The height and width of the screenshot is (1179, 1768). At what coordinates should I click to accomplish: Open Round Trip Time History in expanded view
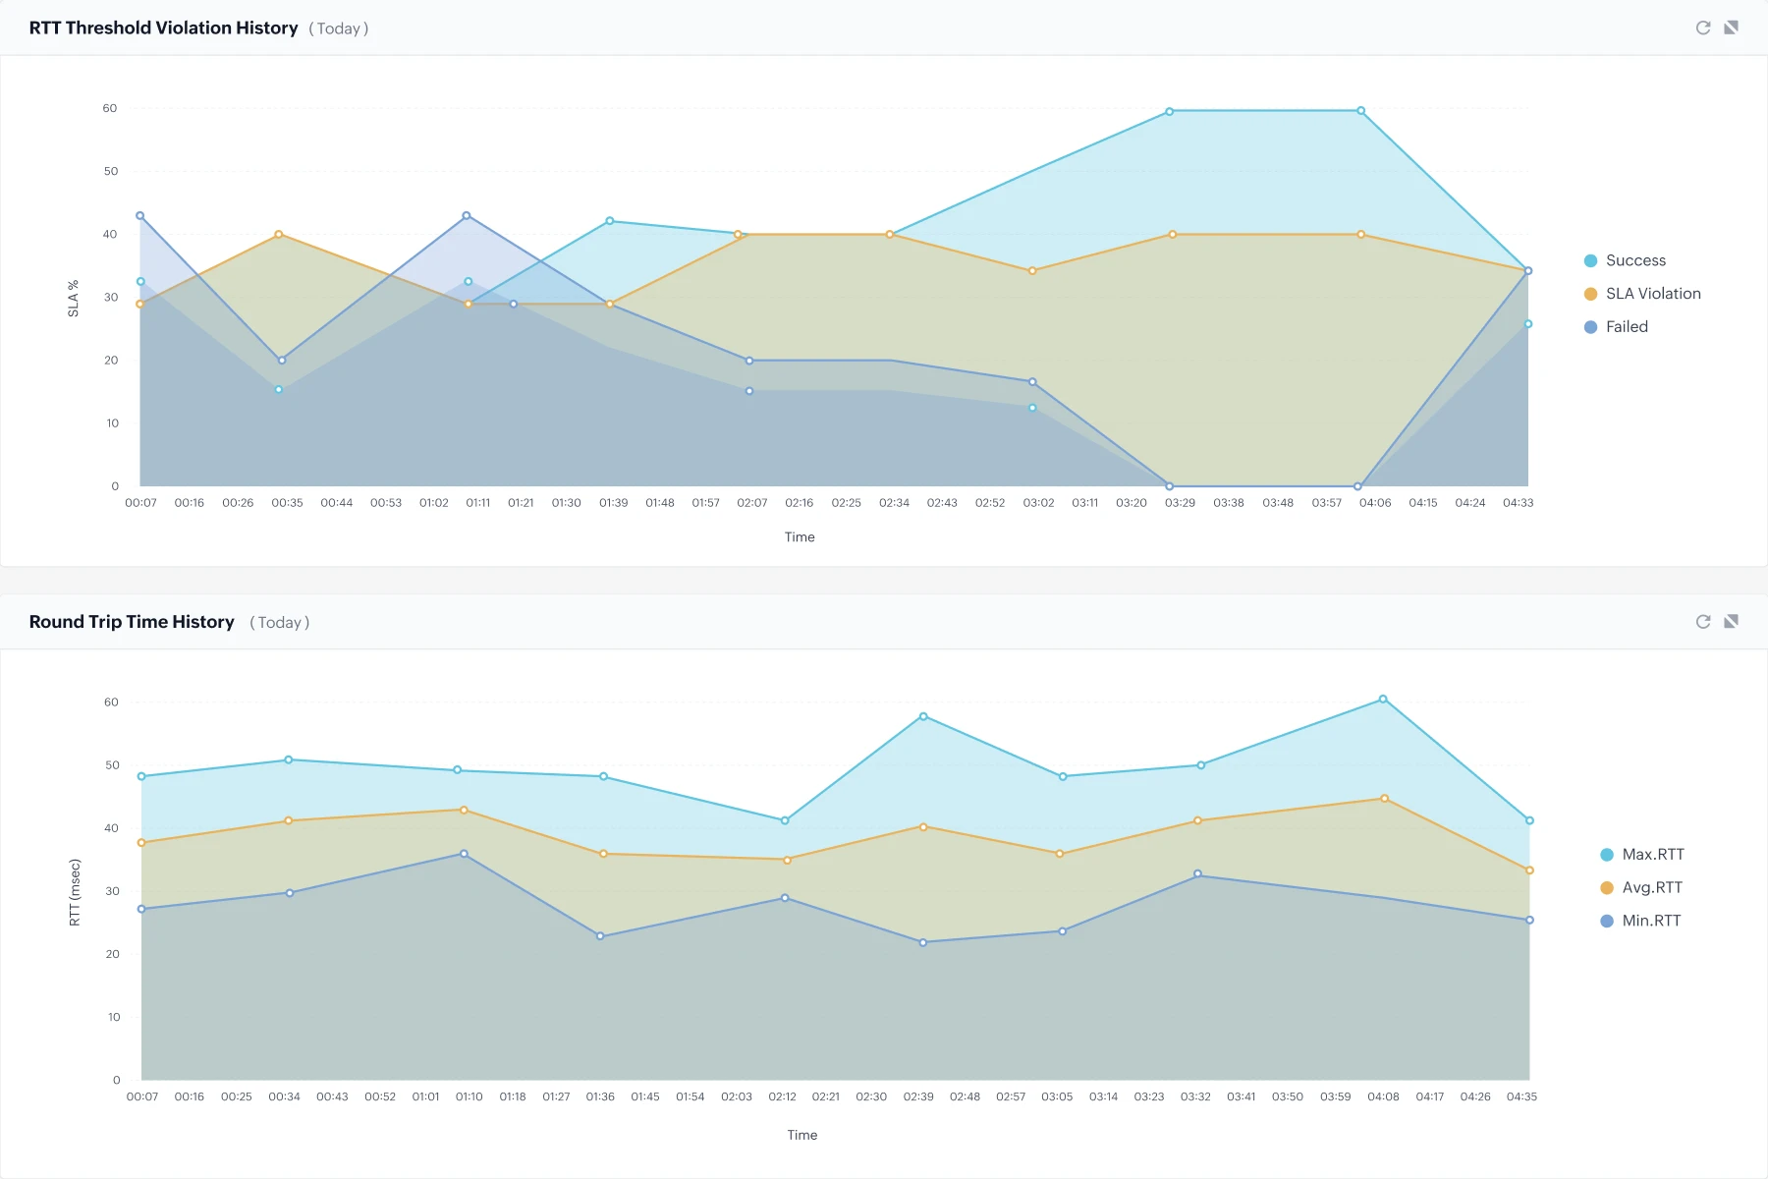(x=1732, y=622)
